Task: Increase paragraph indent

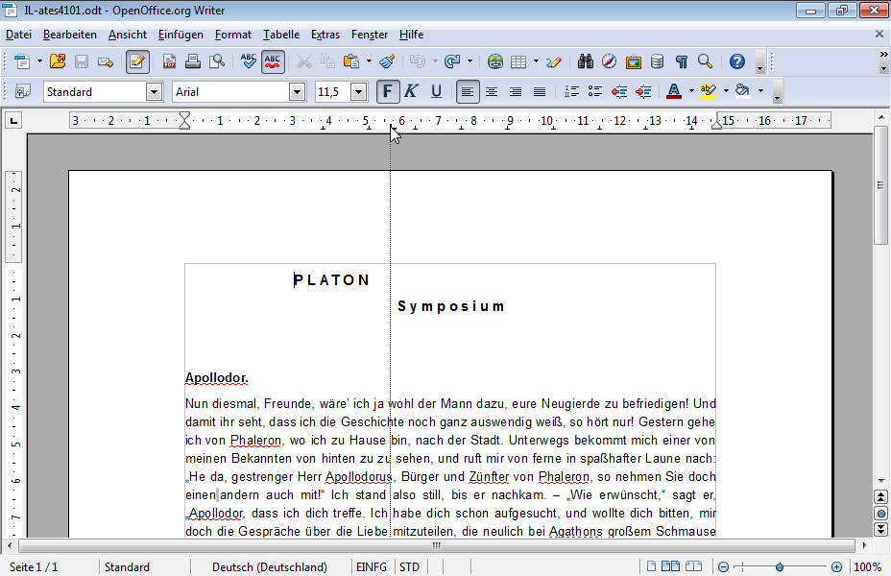Action: click(x=643, y=91)
